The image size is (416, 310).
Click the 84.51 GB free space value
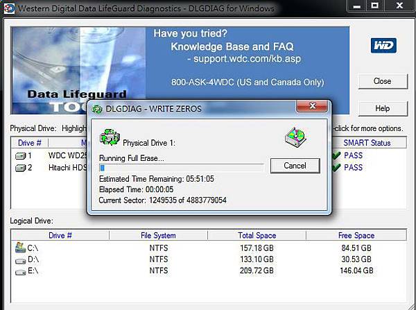pos(356,248)
